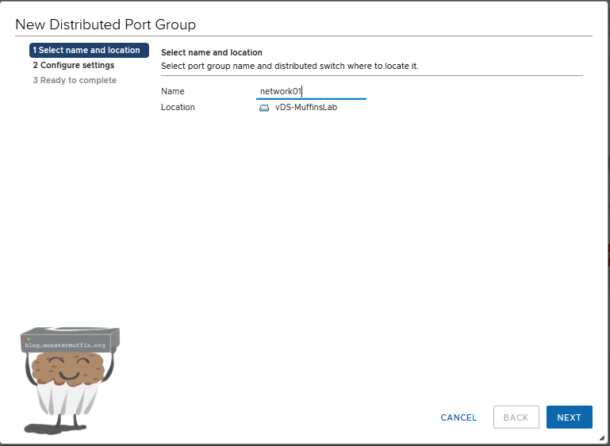Click the vDS-MuffinsLab location value
Viewport: 610px width, 446px height.
point(305,107)
